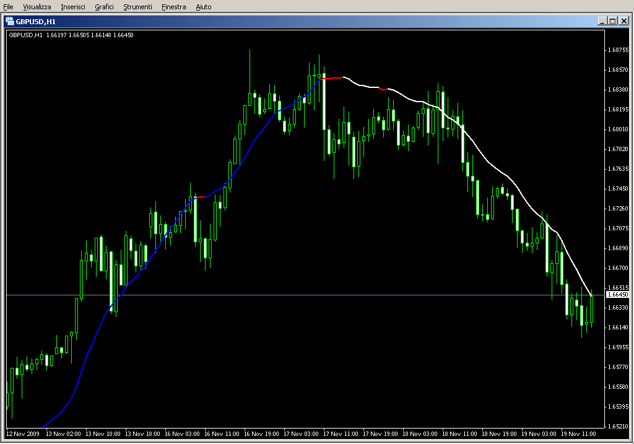Click price scale value 1.67075

619,229
